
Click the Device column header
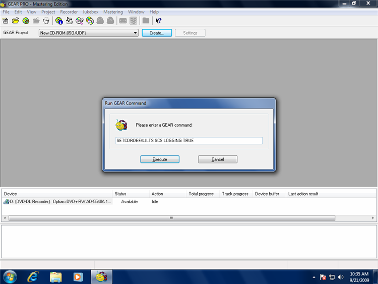[x=57, y=194]
